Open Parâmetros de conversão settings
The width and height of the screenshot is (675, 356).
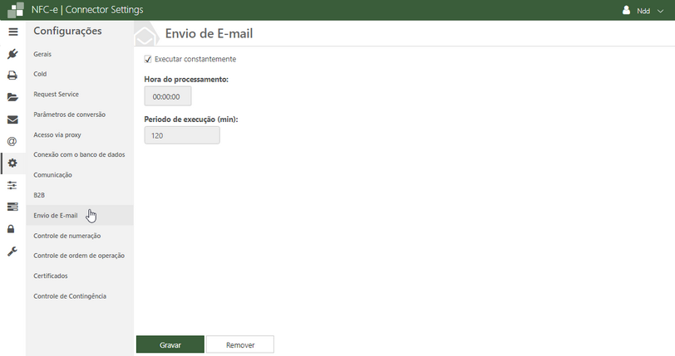(69, 115)
